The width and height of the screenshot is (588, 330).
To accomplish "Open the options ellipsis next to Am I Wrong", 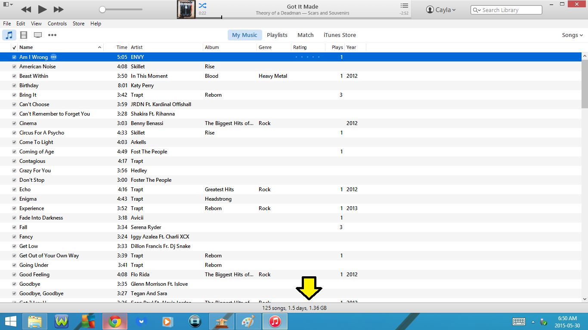I will [53, 57].
